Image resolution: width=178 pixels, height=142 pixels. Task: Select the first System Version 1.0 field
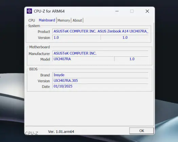(x=76, y=38)
